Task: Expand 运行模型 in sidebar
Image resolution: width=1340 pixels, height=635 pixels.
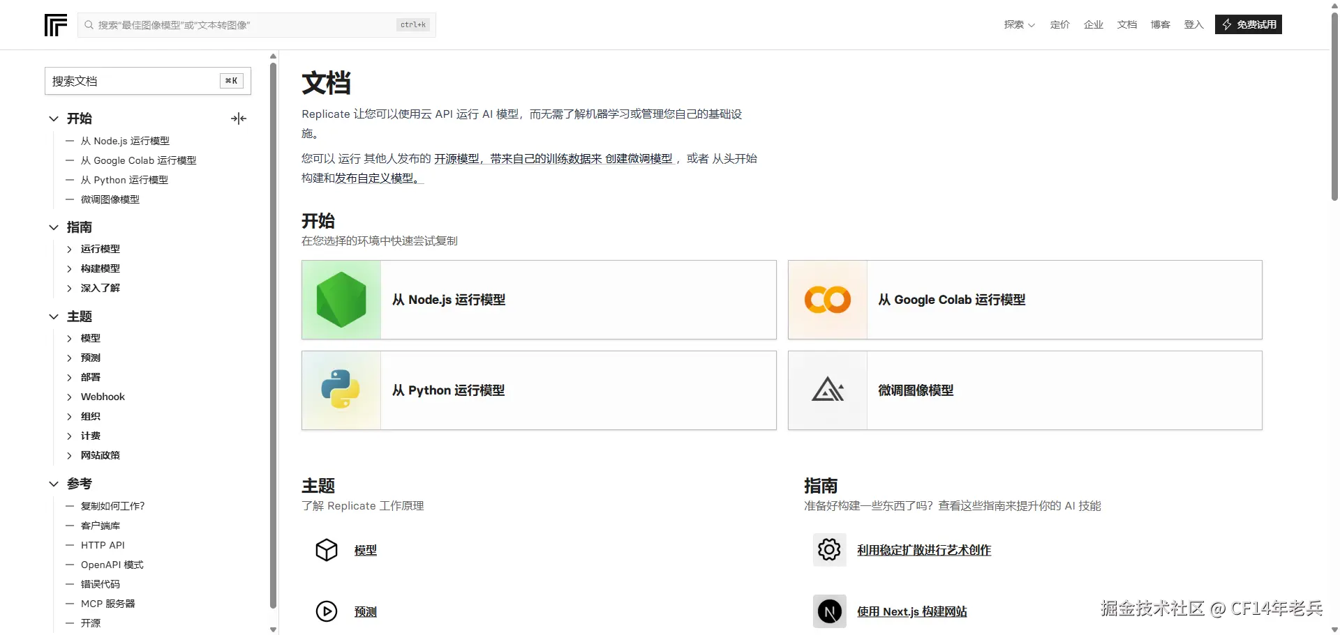Action: click(x=69, y=249)
